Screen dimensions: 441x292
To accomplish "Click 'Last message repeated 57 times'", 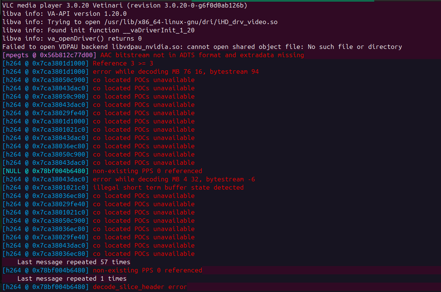I will pyautogui.click(x=74, y=262).
